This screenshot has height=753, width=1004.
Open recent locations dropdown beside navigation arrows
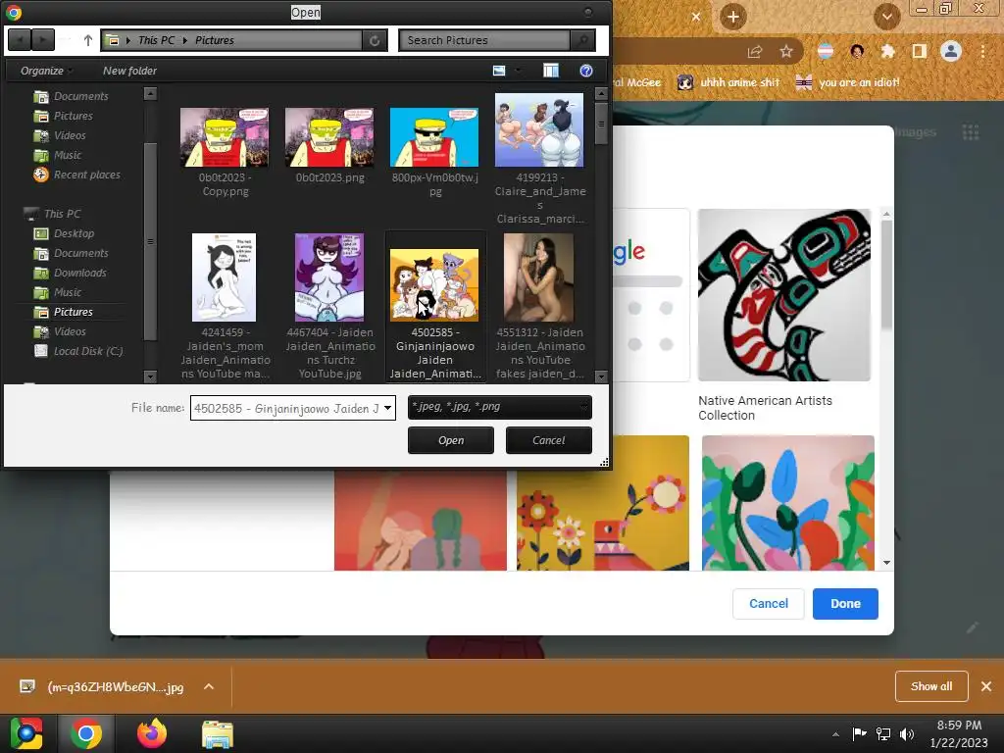click(x=67, y=40)
